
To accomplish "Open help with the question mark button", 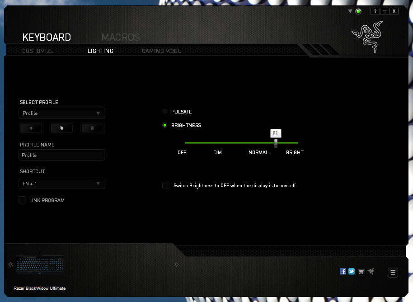I will pos(375,11).
